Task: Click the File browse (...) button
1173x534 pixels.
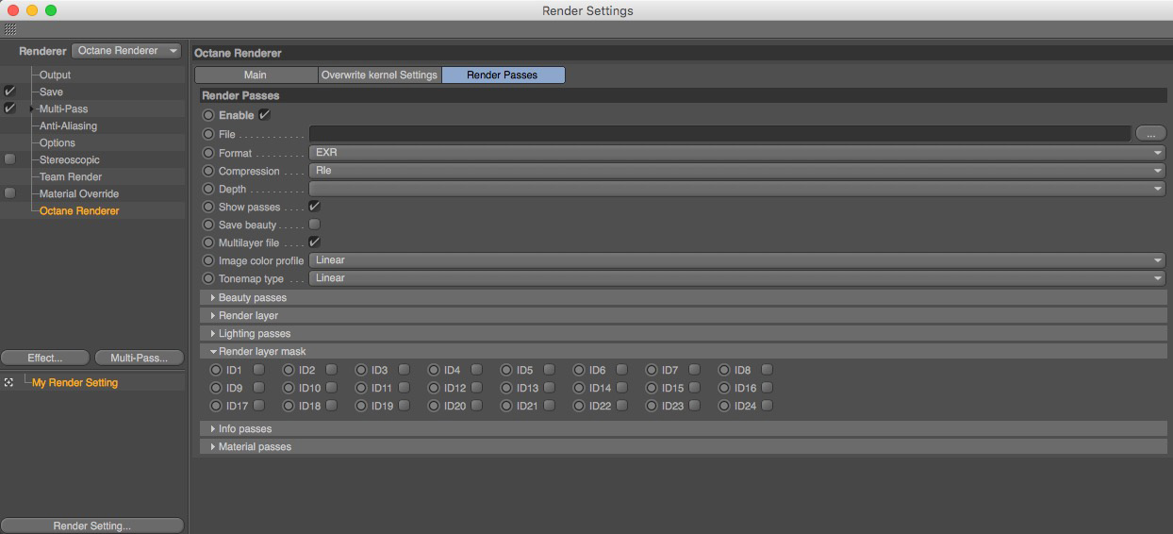Action: (1151, 134)
